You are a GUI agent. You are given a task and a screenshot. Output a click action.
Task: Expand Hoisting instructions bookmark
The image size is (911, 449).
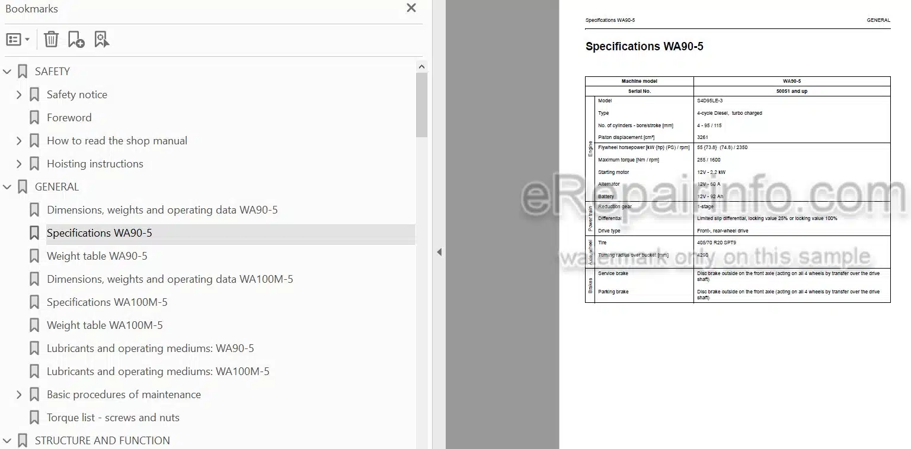(19, 164)
